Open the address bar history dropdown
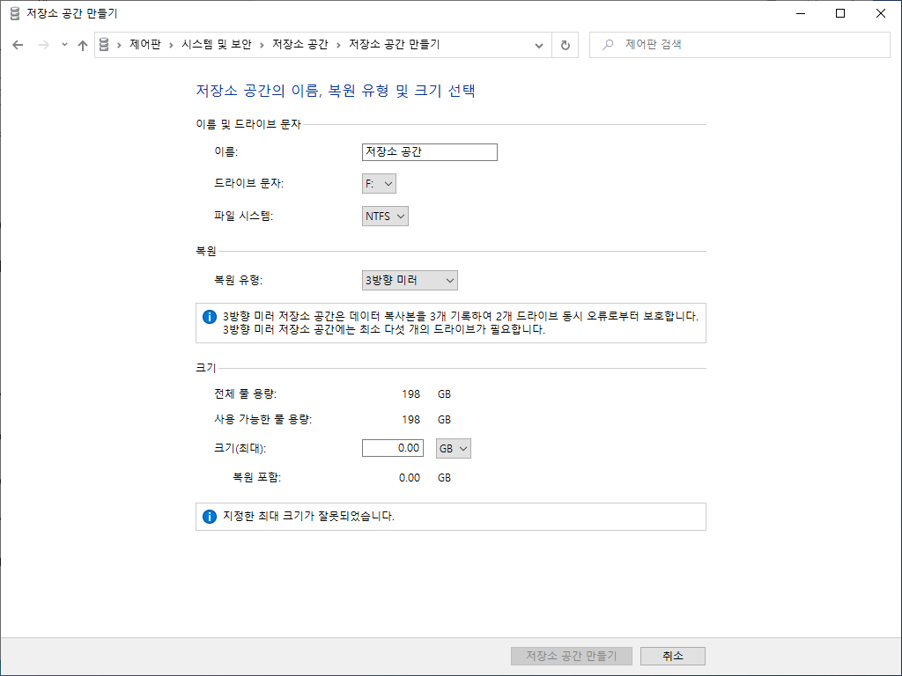 click(x=539, y=45)
